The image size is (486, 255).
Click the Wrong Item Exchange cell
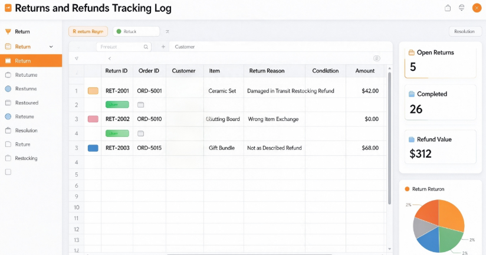273,119
